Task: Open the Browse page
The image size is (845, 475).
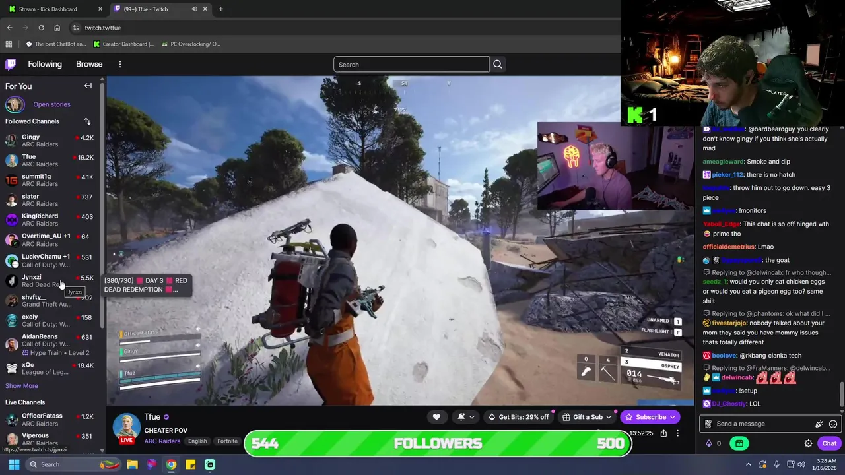Action: point(89,64)
